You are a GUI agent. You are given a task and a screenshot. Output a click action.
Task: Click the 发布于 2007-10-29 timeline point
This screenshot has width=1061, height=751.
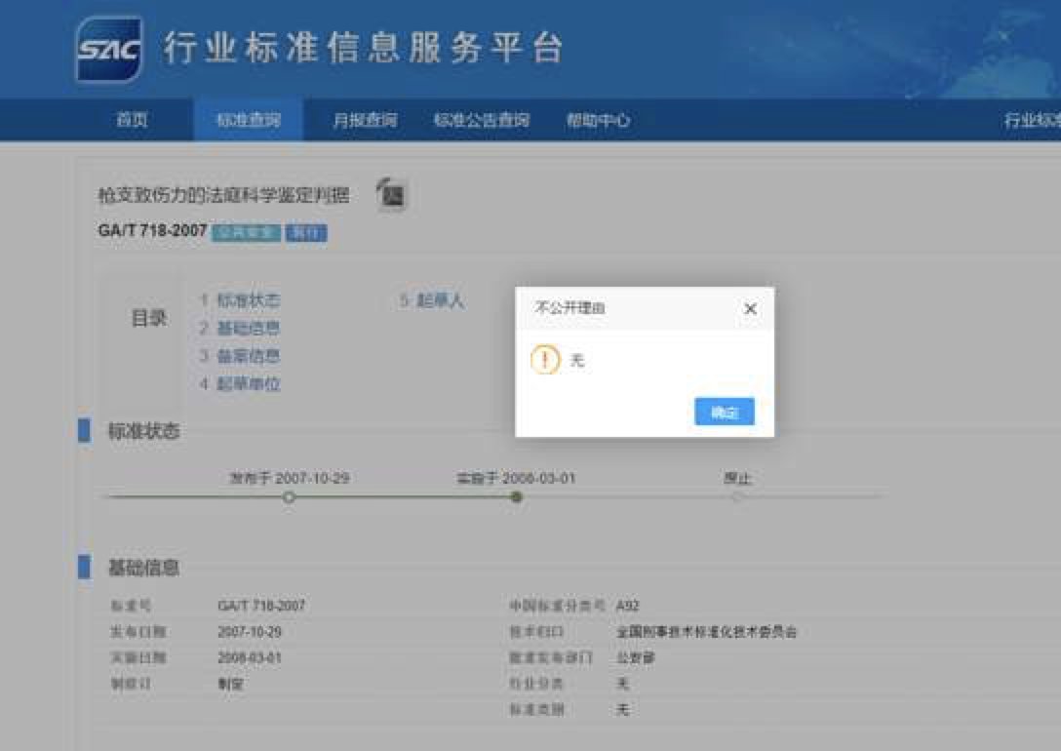coord(289,496)
